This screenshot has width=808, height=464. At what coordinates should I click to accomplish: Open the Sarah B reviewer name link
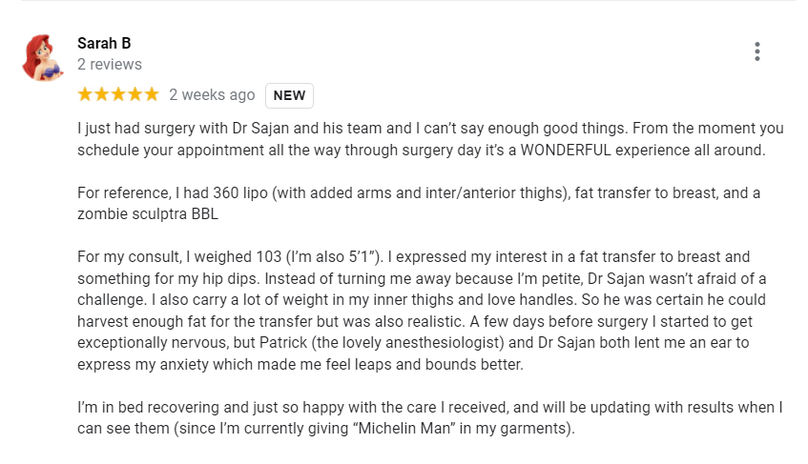(x=104, y=43)
